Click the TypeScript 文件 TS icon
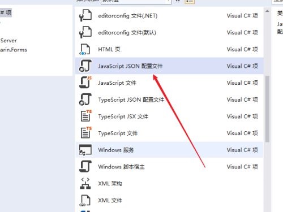This screenshot has width=283, height=212. click(x=86, y=133)
